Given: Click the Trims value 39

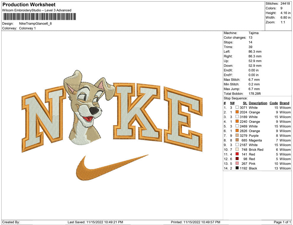Looking at the screenshot, I should click(x=250, y=47).
